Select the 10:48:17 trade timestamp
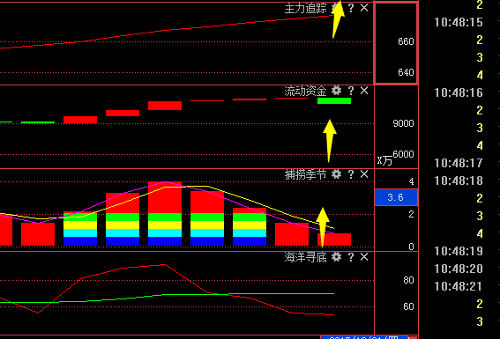Screen dimensions: 500x339 pyautogui.click(x=459, y=163)
